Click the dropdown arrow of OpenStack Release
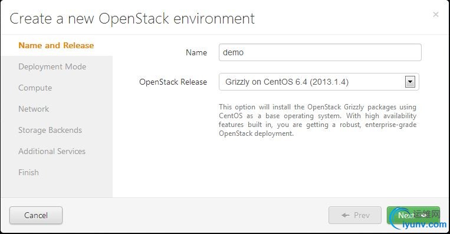Image resolution: width=450 pixels, height=234 pixels. coord(410,82)
